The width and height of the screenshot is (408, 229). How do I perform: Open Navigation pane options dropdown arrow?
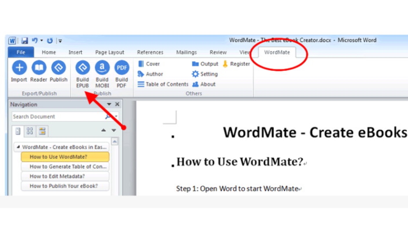click(109, 104)
